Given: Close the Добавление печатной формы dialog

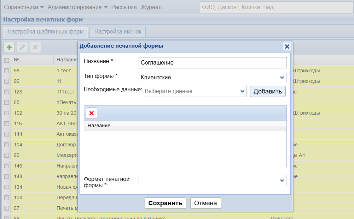Looking at the screenshot, I should click(x=287, y=46).
